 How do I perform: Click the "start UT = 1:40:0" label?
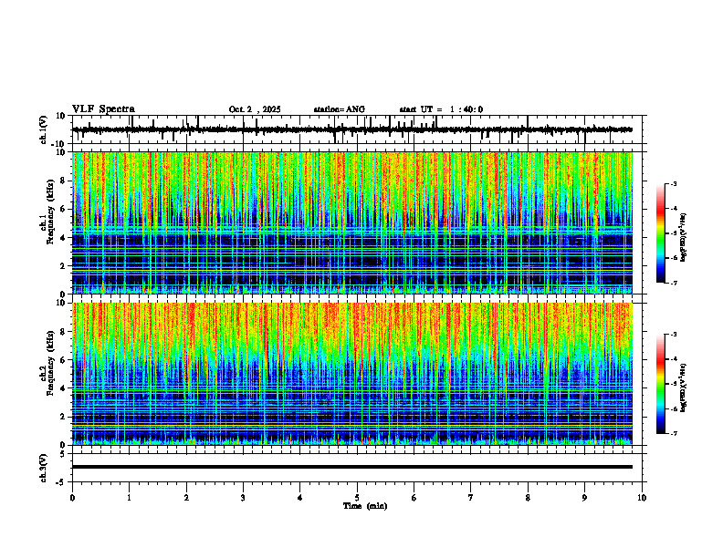(x=441, y=109)
